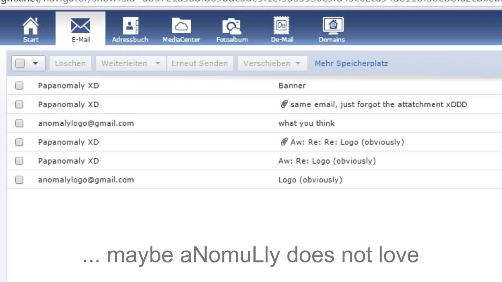Open the Mehr Speicherplatz link
This screenshot has width=502, height=282.
pyautogui.click(x=351, y=63)
